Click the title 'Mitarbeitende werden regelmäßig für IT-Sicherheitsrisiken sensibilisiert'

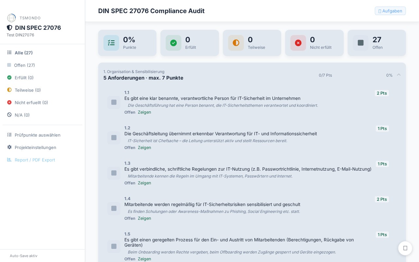pos(212,204)
